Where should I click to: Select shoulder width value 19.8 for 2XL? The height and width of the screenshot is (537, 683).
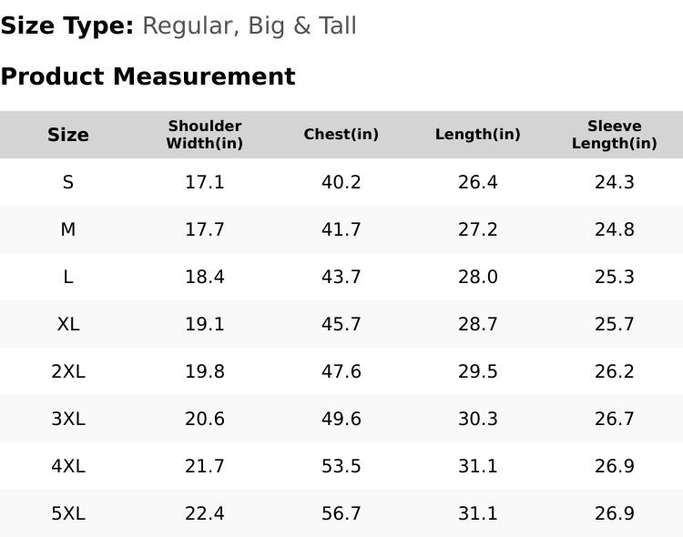tap(205, 371)
